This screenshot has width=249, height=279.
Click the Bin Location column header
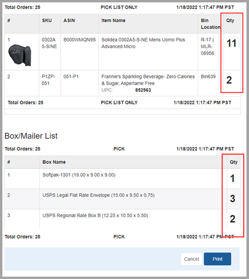point(211,24)
